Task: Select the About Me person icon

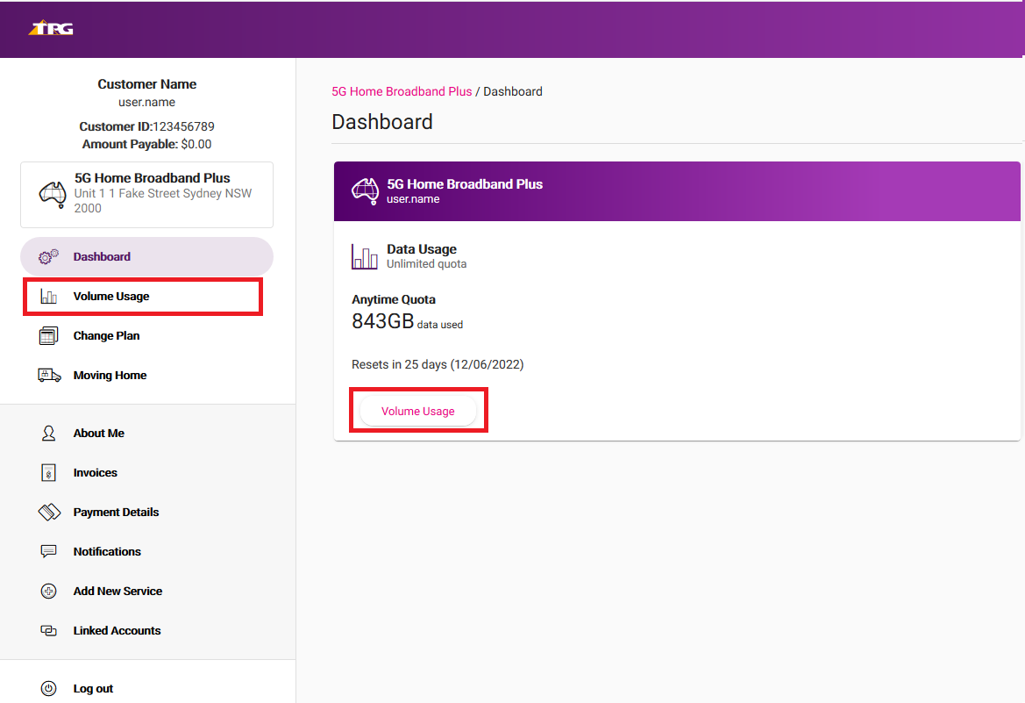Action: point(48,433)
